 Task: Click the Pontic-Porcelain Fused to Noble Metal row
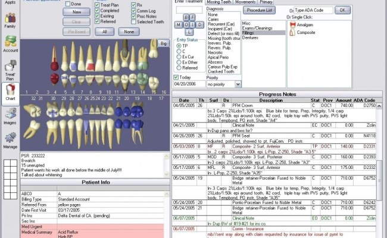(x=274, y=202)
